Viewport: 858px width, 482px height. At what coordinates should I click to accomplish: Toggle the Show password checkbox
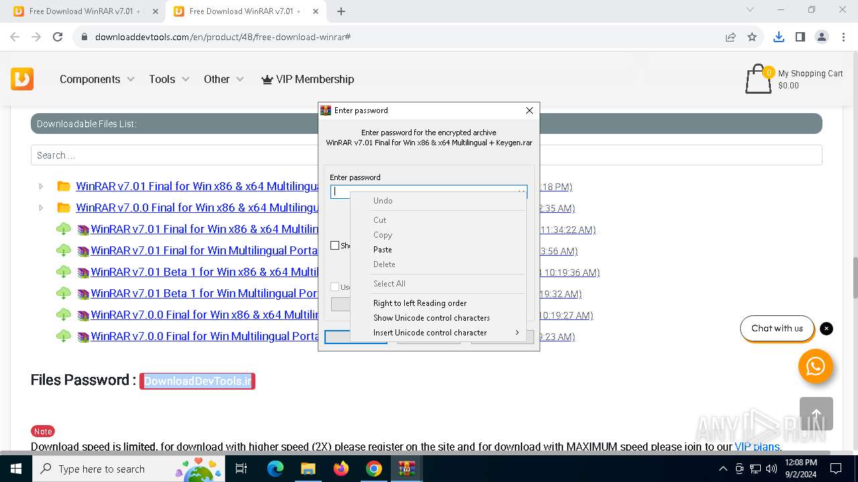click(x=335, y=246)
